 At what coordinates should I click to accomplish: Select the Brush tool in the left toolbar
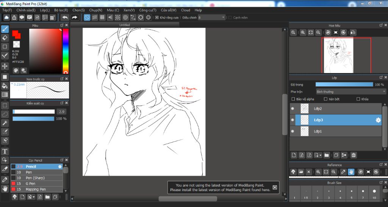point(5,29)
